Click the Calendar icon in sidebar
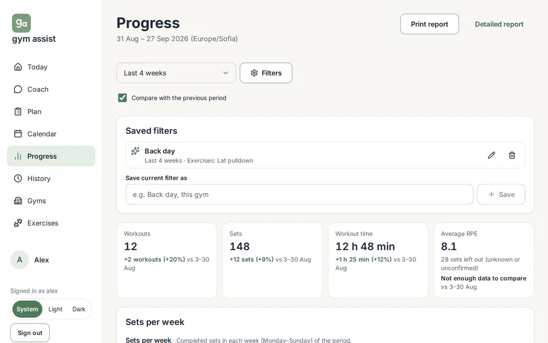This screenshot has height=343, width=548. 18,134
